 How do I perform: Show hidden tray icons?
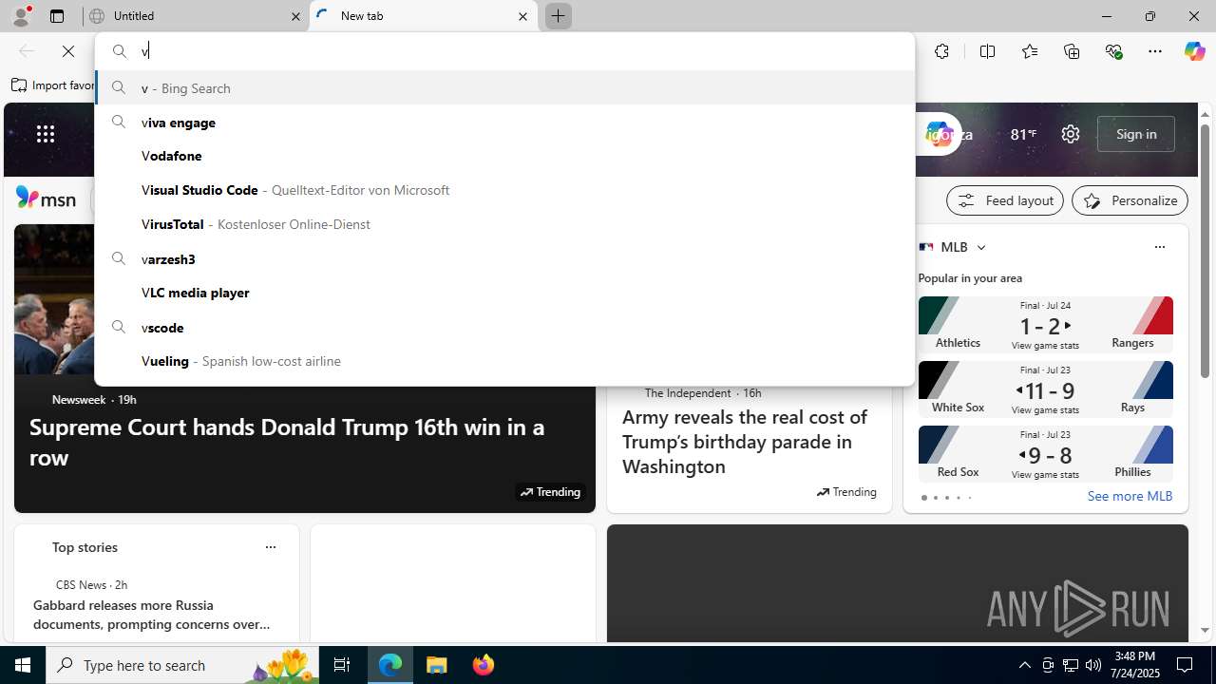tap(1024, 665)
